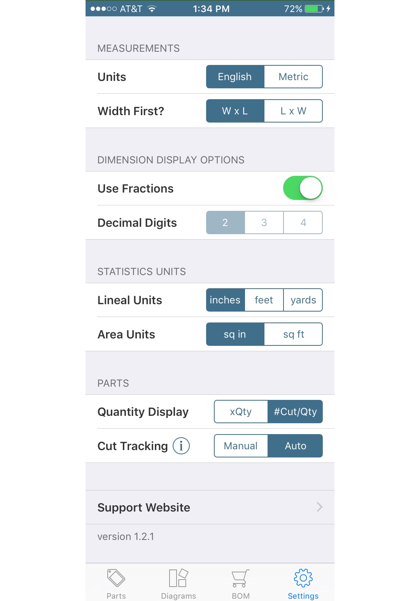Open Support Website chevron
The height and width of the screenshot is (601, 420).
tap(319, 507)
